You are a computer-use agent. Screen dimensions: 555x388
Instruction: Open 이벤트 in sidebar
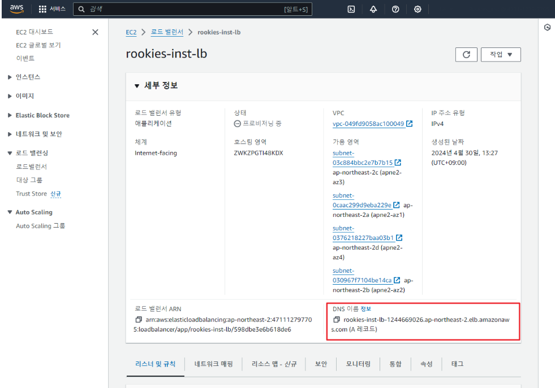[25, 58]
